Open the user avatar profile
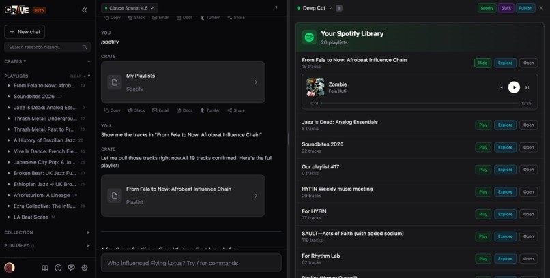Viewport: 550px width, 278px height. tap(10, 268)
